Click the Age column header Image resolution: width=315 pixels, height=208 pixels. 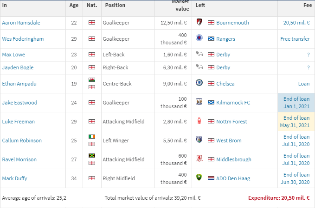(x=74, y=5)
